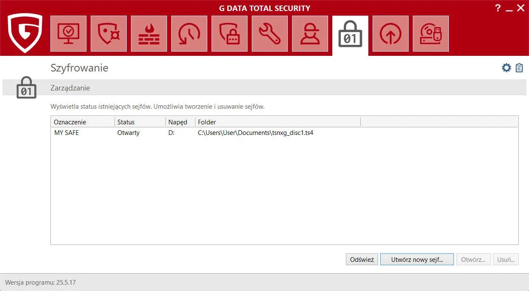
Task: Open the Backup module icon
Action: tap(189, 34)
